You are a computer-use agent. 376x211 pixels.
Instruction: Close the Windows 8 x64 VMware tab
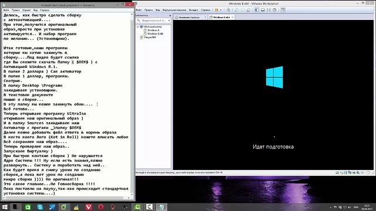[x=233, y=18]
